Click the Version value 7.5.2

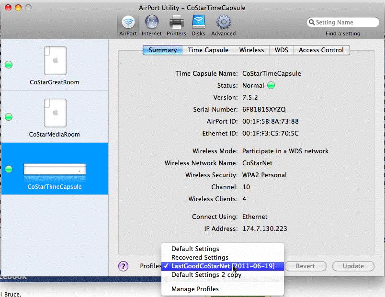(x=250, y=98)
